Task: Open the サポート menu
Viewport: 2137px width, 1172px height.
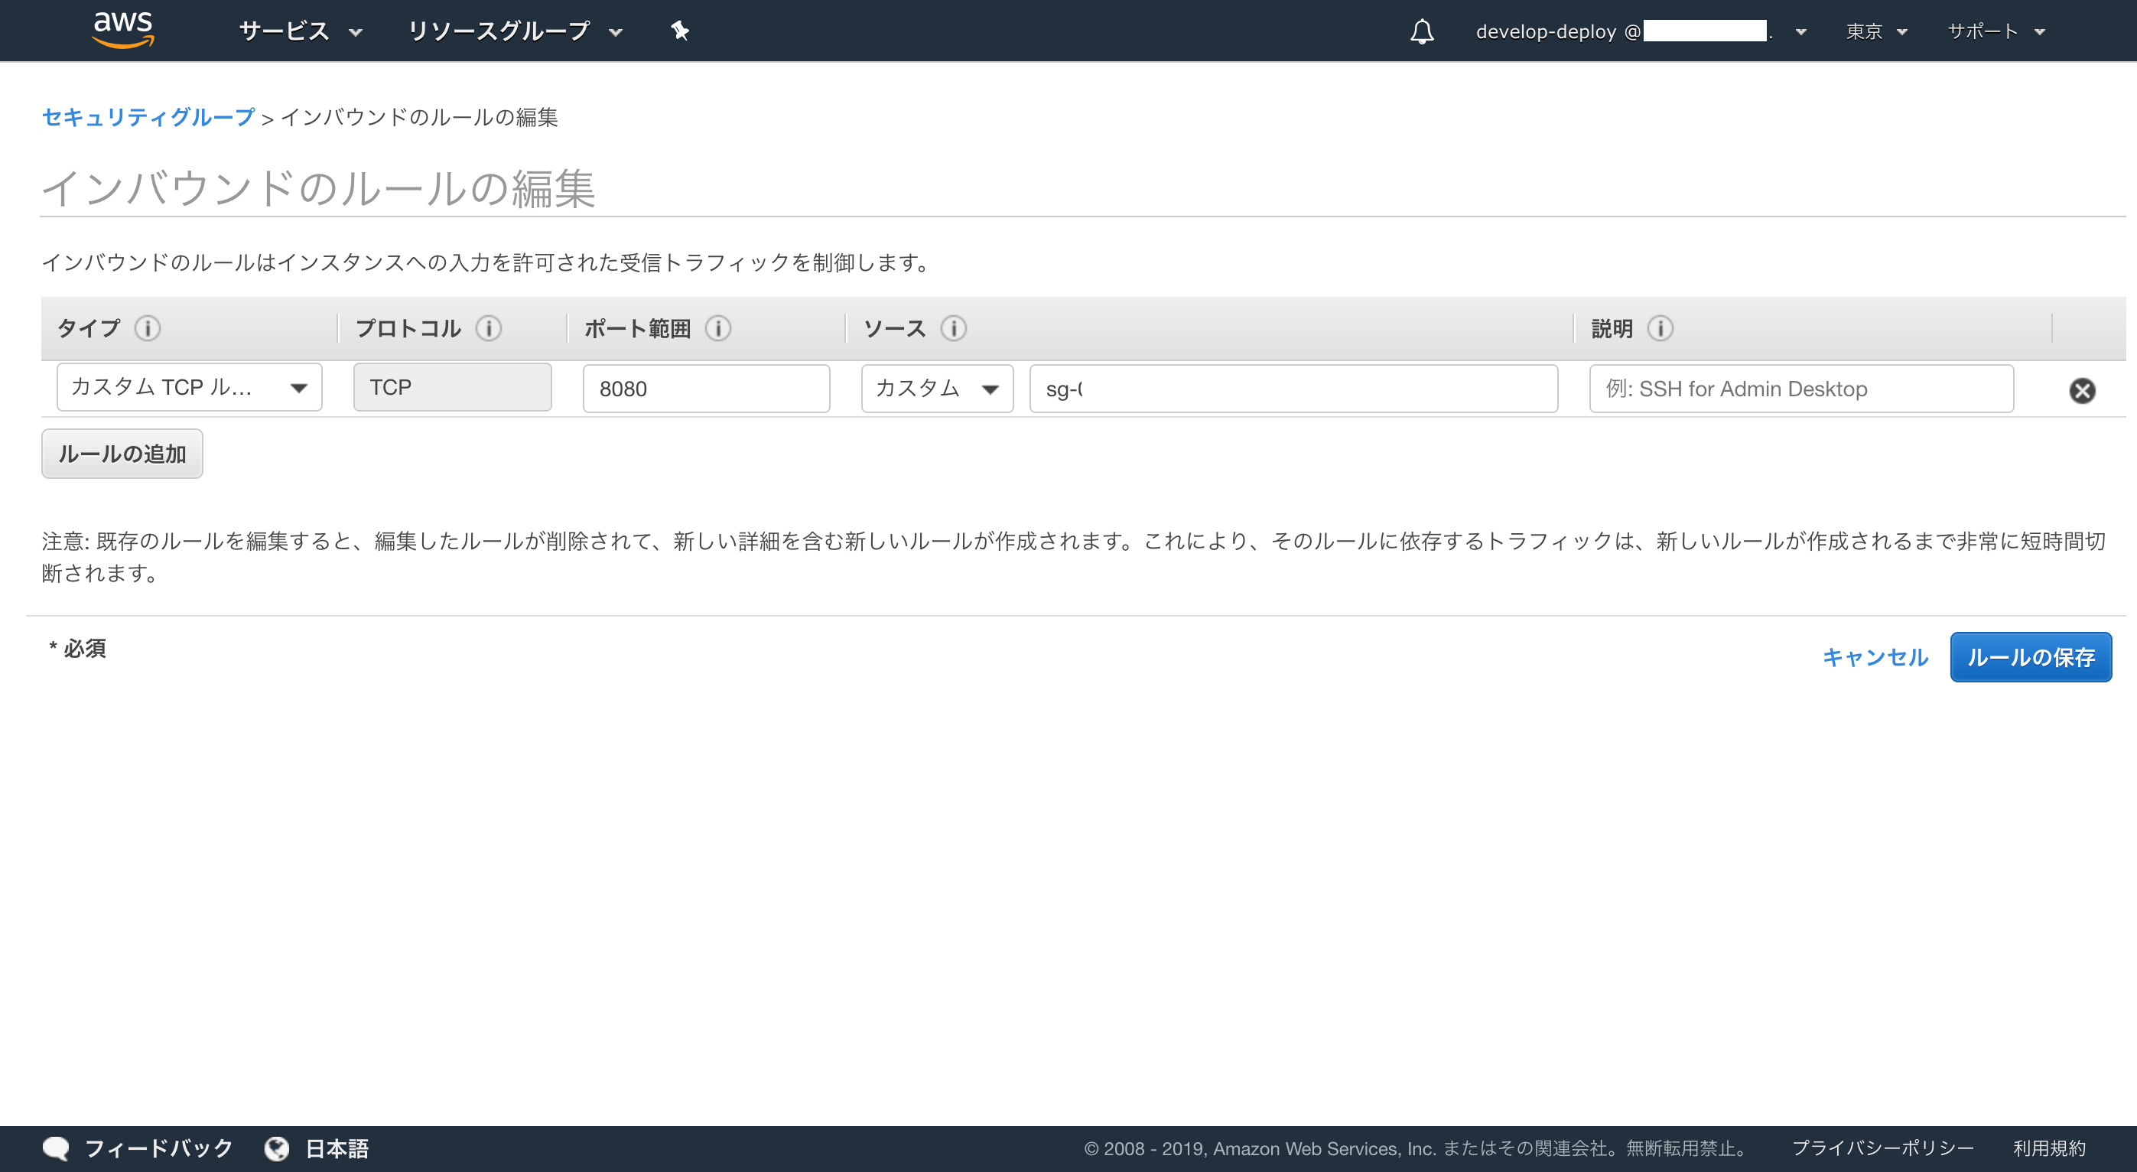Action: (1996, 31)
